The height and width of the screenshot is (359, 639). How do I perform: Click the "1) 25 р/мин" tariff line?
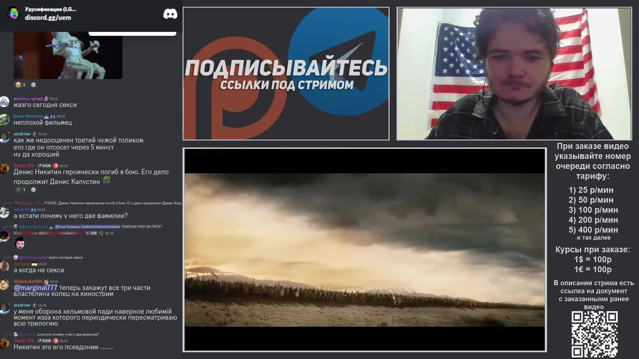(x=591, y=190)
